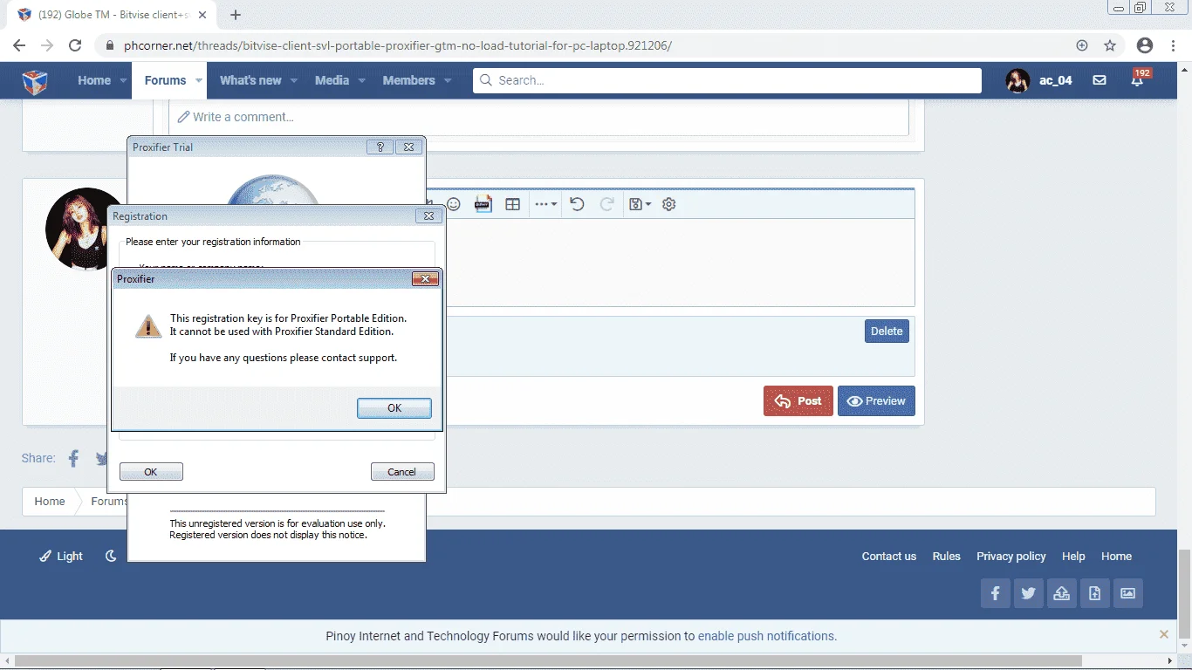Click the post author's avatar thumbnail

[x=86, y=229]
